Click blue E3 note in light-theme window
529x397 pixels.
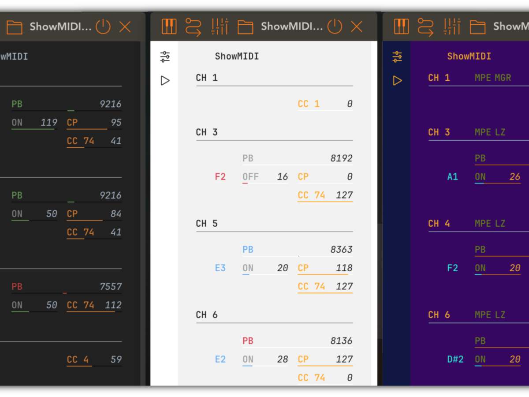(x=220, y=268)
